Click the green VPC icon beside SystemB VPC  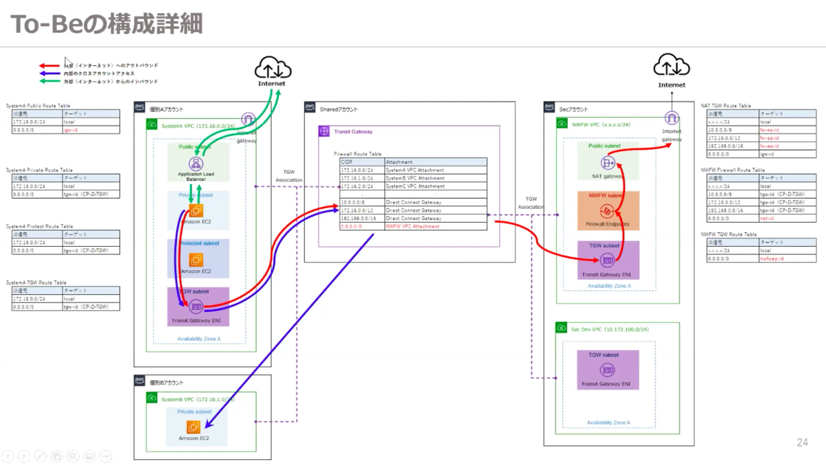click(152, 398)
